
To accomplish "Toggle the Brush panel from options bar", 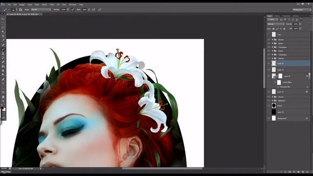I will tap(21, 10).
